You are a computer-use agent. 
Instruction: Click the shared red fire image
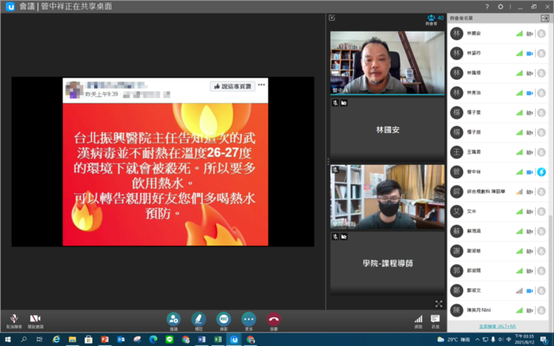[165, 174]
